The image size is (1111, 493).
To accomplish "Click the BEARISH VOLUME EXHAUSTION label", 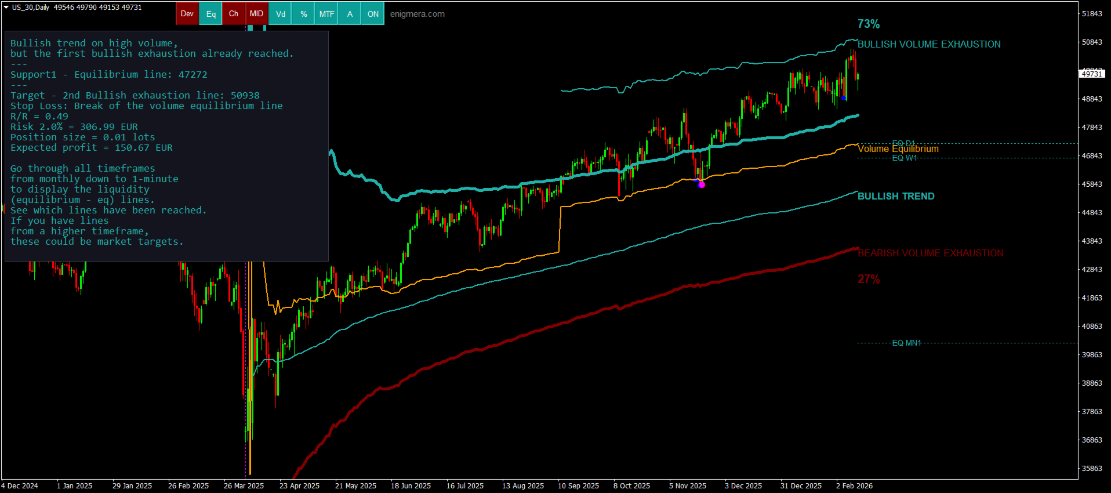I will point(930,253).
